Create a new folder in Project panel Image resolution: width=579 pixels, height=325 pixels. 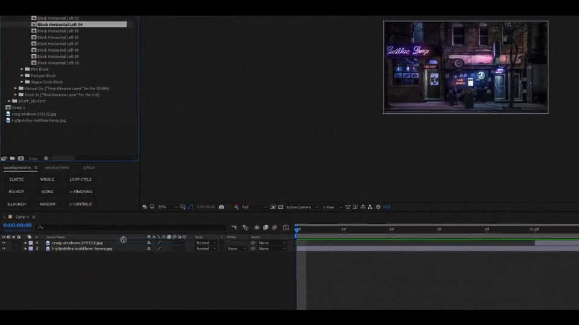click(12, 158)
